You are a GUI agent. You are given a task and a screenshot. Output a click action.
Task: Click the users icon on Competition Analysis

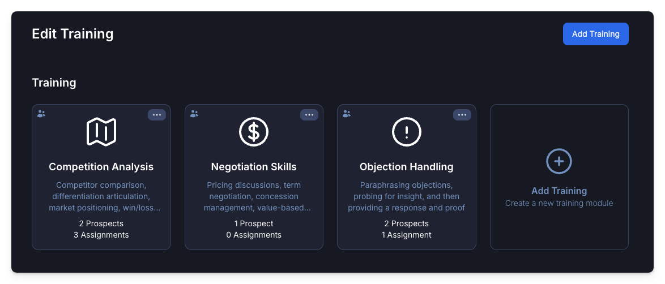(41, 114)
